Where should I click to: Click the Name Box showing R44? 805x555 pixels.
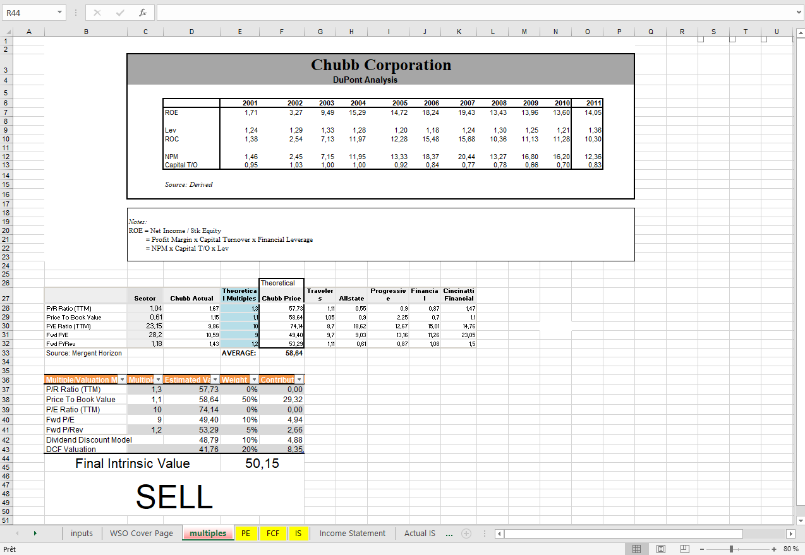pyautogui.click(x=28, y=13)
